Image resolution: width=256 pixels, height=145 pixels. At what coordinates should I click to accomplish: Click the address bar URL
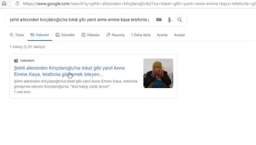coord(139,4)
